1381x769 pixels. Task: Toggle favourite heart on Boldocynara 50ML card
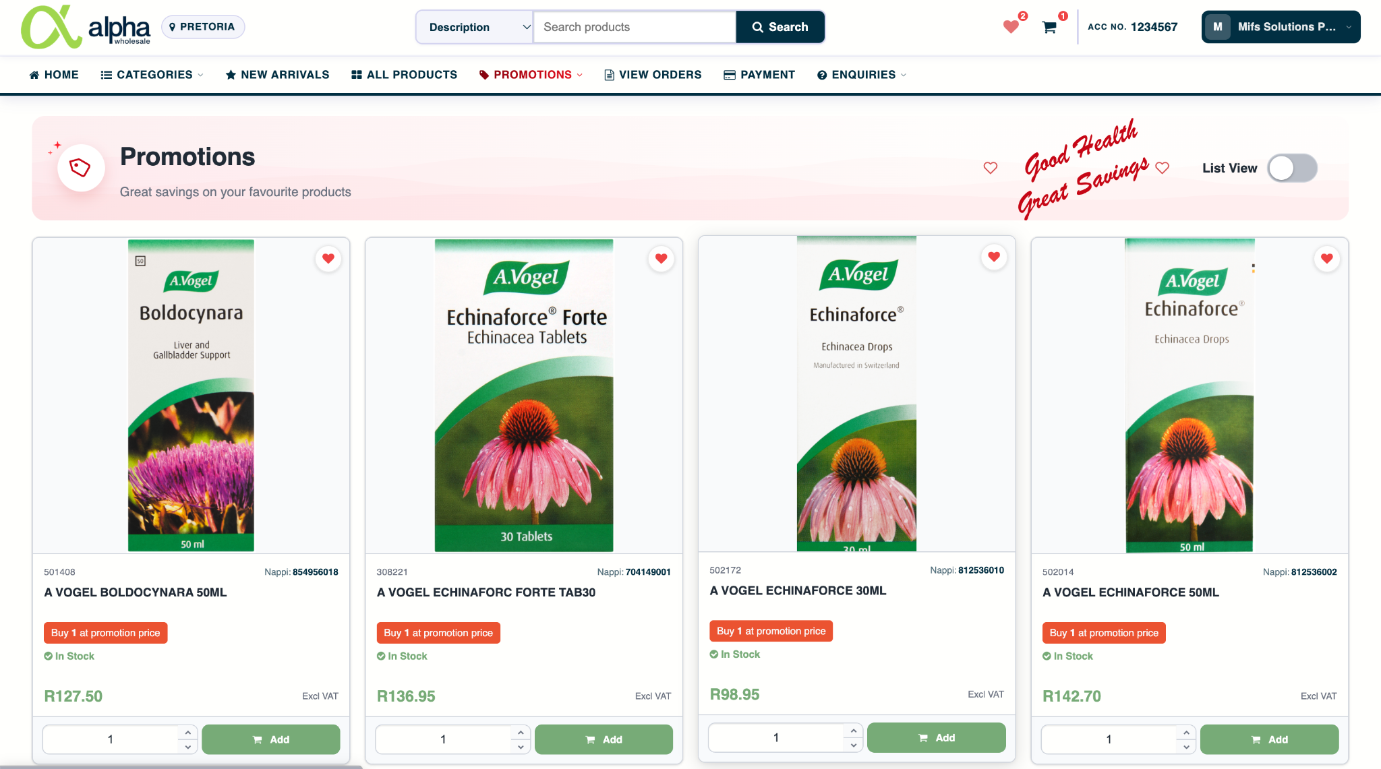click(x=328, y=258)
